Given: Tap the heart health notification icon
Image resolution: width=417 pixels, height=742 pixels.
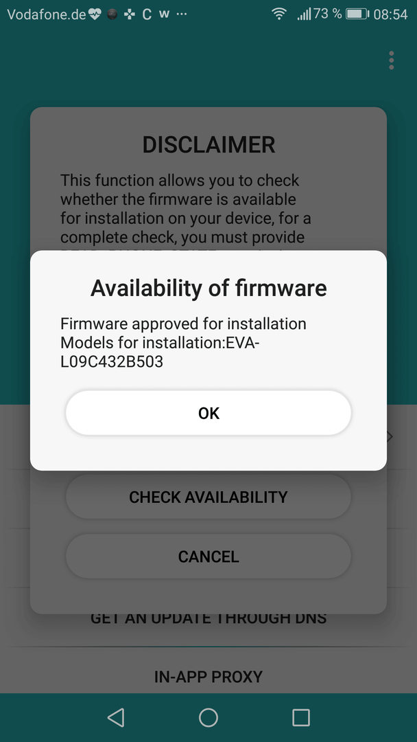Looking at the screenshot, I should (x=95, y=14).
